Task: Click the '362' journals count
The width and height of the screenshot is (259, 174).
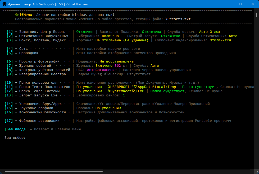Action: [118, 66]
